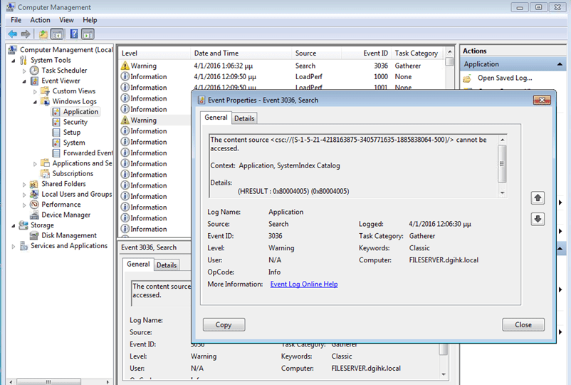This screenshot has width=571, height=385.
Task: Click scroll-down arrow of description box
Action: click(x=502, y=193)
